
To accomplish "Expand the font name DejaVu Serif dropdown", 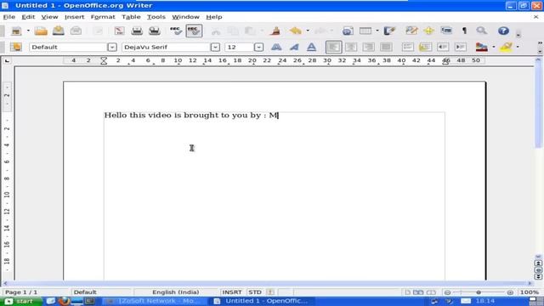I will tap(215, 48).
